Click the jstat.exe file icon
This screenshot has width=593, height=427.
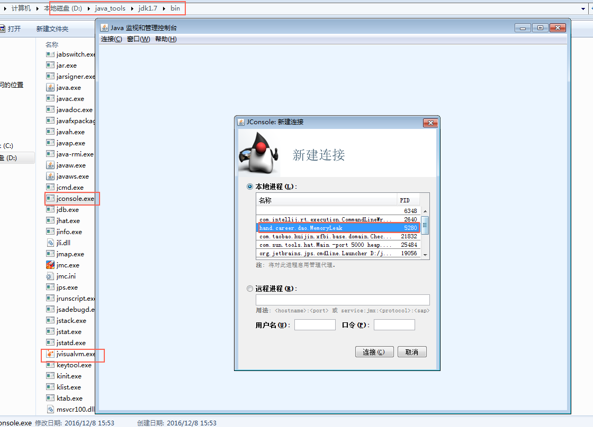coord(50,331)
